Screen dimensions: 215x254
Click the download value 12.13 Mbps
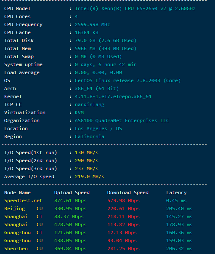[x=122, y=233]
